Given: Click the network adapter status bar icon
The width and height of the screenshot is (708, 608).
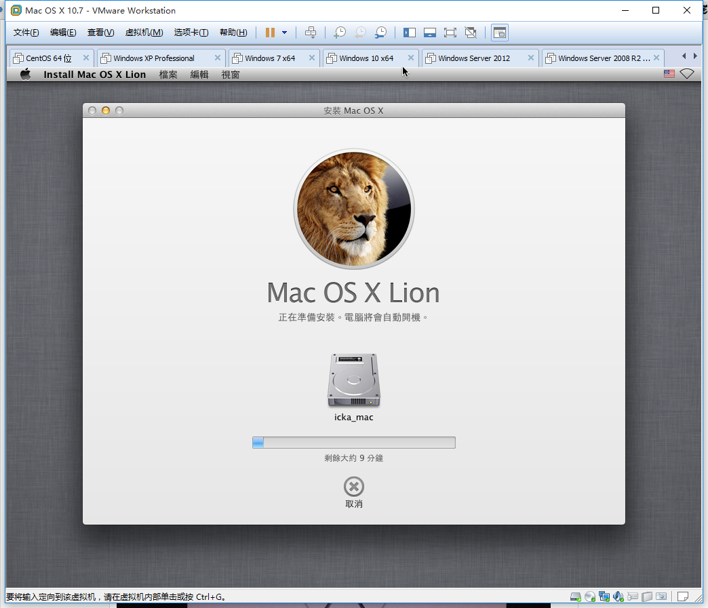Looking at the screenshot, I should click(604, 596).
